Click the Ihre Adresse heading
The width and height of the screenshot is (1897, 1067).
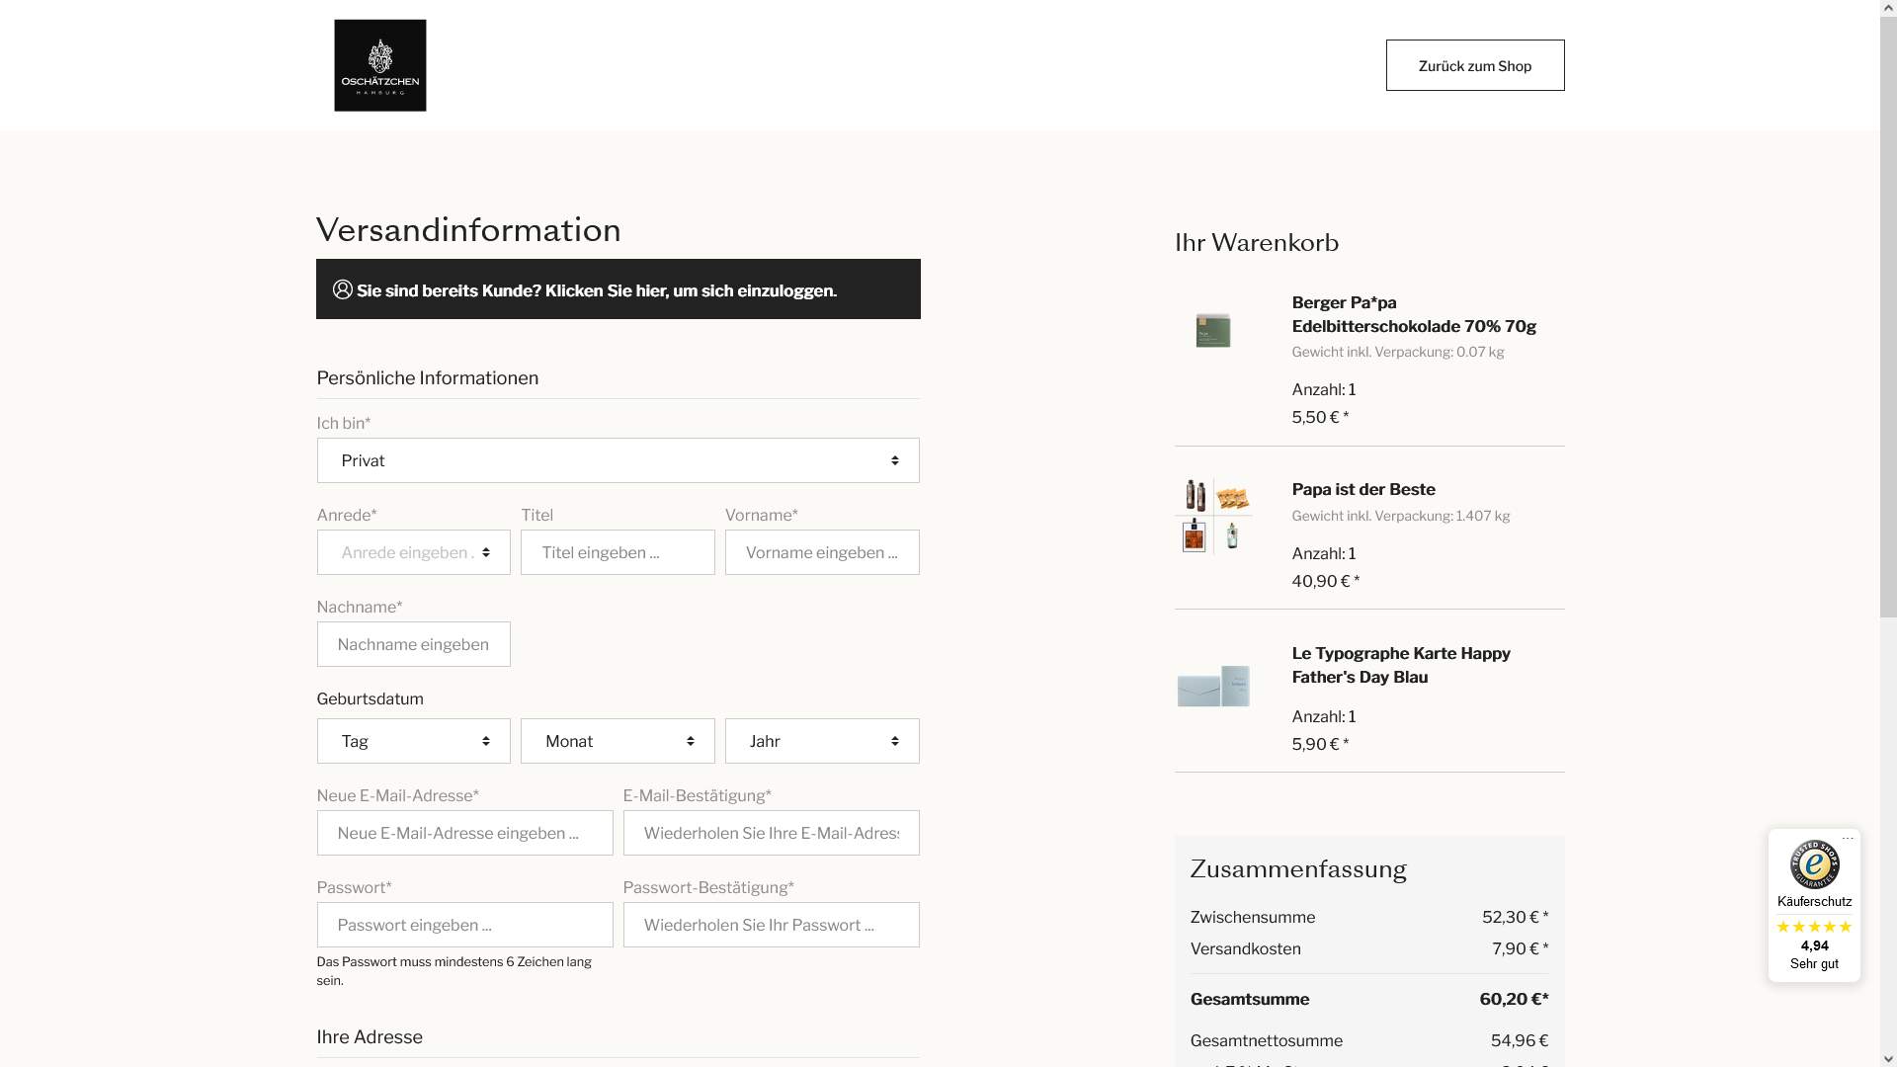click(370, 1036)
